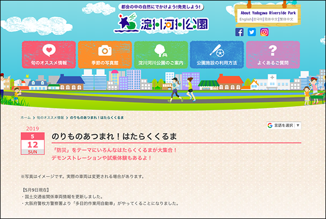Viewport: 326px width, 219px height.
Task: Open the Twitter icon link
Action: pyautogui.click(x=252, y=32)
